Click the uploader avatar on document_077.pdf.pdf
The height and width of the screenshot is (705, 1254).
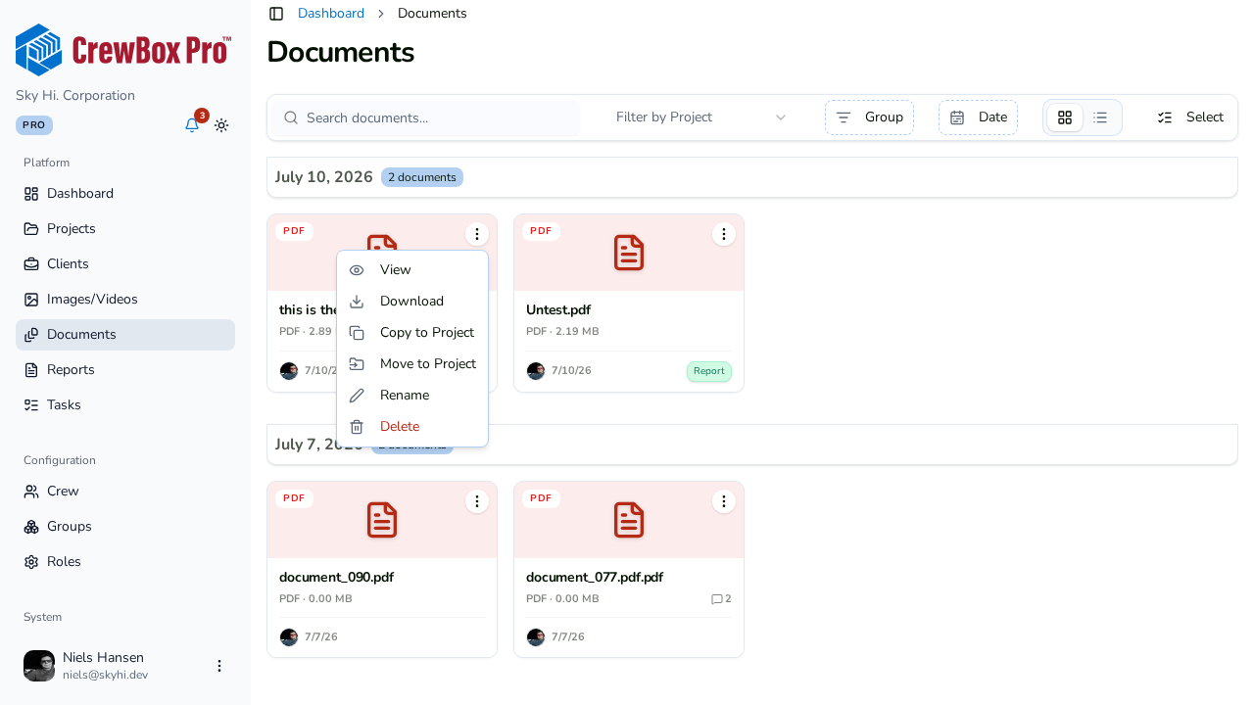tap(536, 637)
